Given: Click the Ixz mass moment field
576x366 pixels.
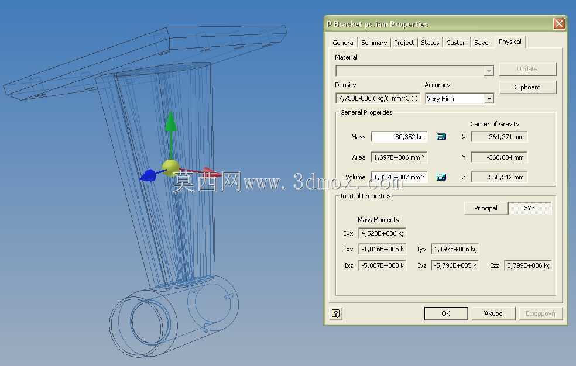Looking at the screenshot, I should 382,265.
